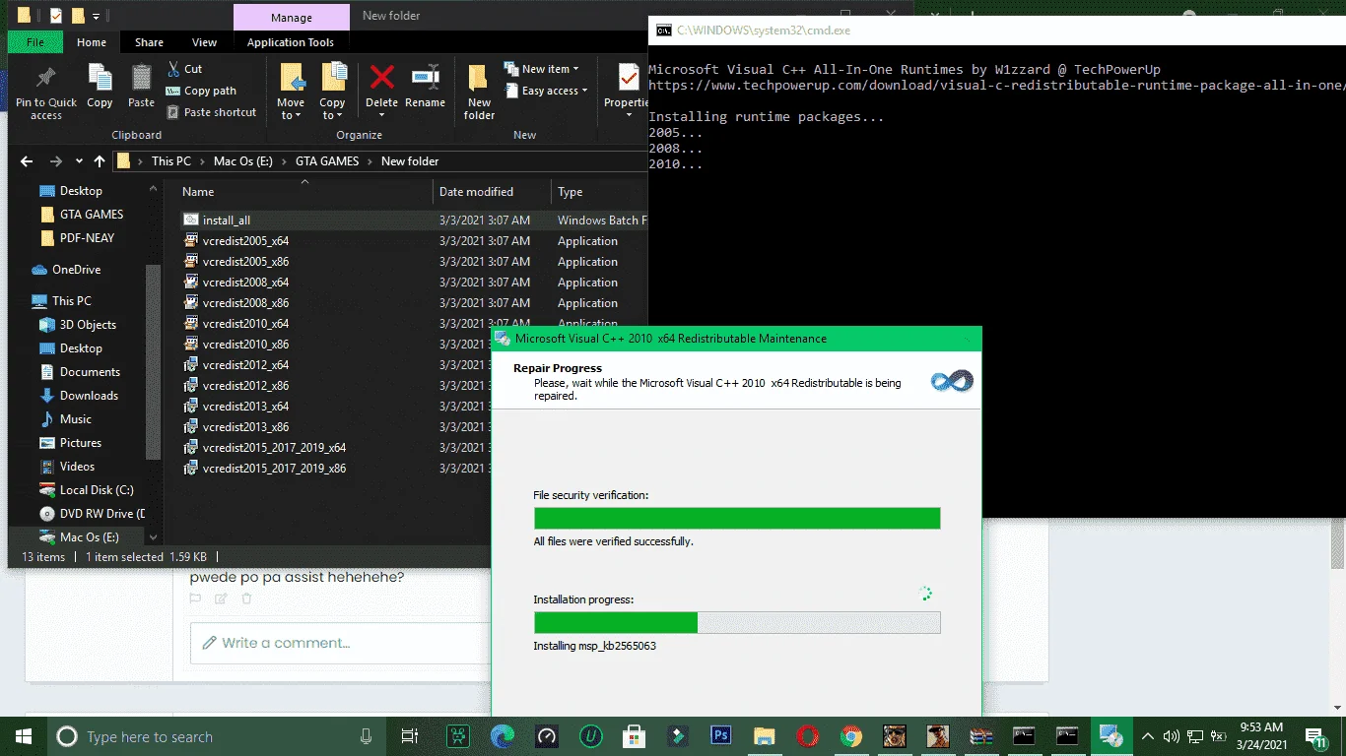The height and width of the screenshot is (756, 1346).
Task: Click the navigation pane scrollbar
Action: tap(153, 362)
